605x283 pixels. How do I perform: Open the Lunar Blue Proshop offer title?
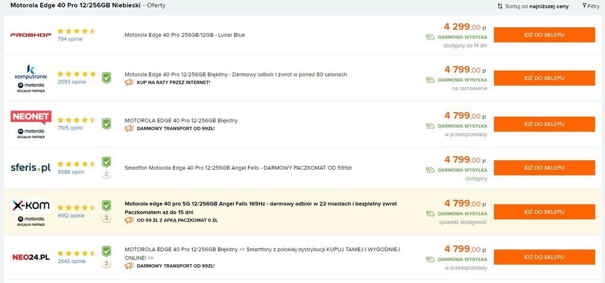[x=185, y=35]
